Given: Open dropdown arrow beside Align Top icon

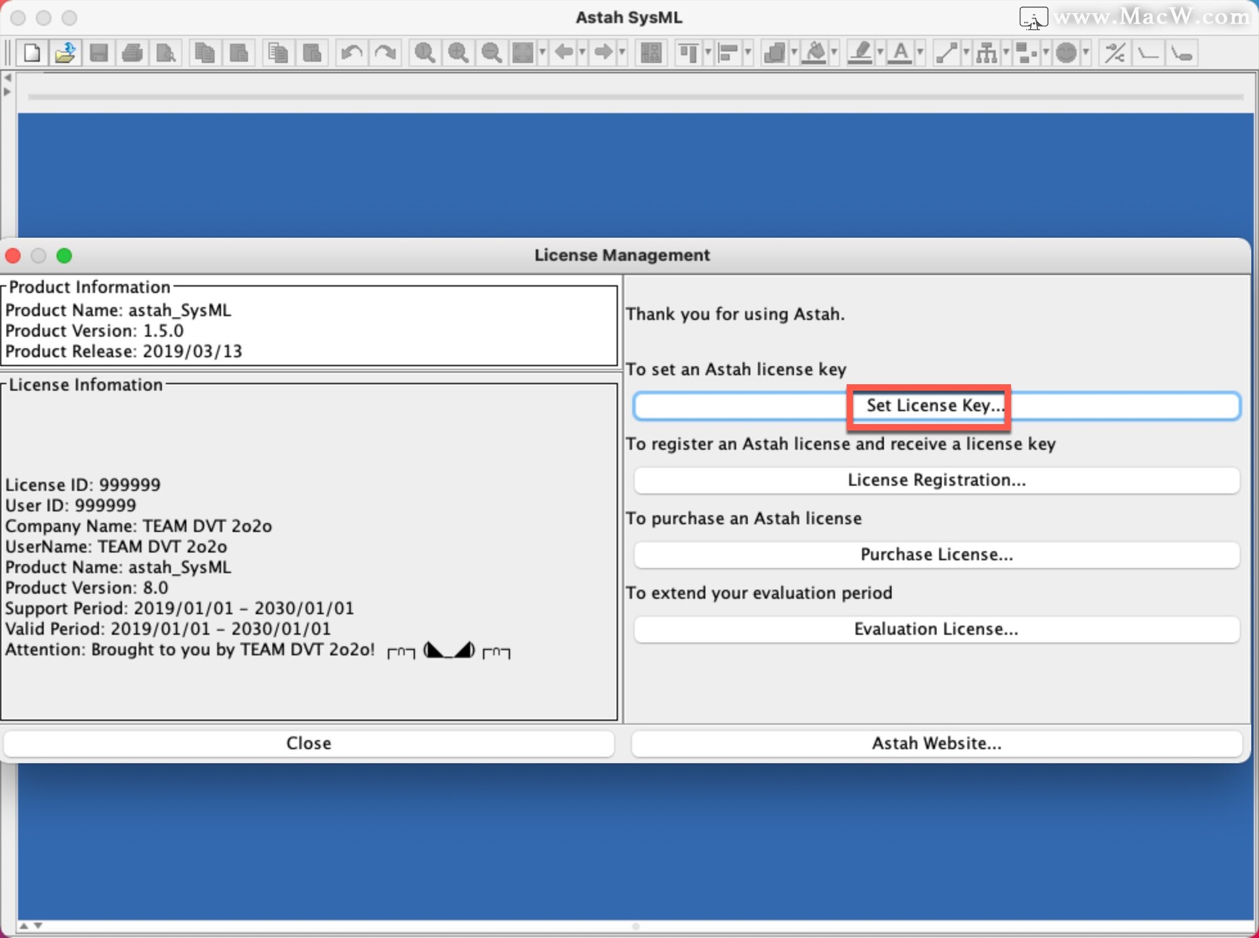Looking at the screenshot, I should coord(708,52).
